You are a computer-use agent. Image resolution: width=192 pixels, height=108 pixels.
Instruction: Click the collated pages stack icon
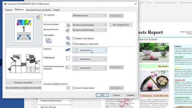pyautogui.click(x=49, y=40)
